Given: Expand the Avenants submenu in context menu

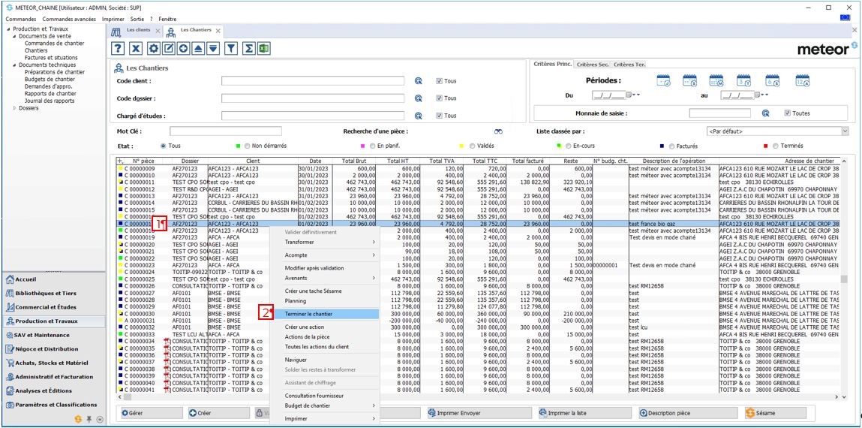Looking at the screenshot, I should (324, 279).
